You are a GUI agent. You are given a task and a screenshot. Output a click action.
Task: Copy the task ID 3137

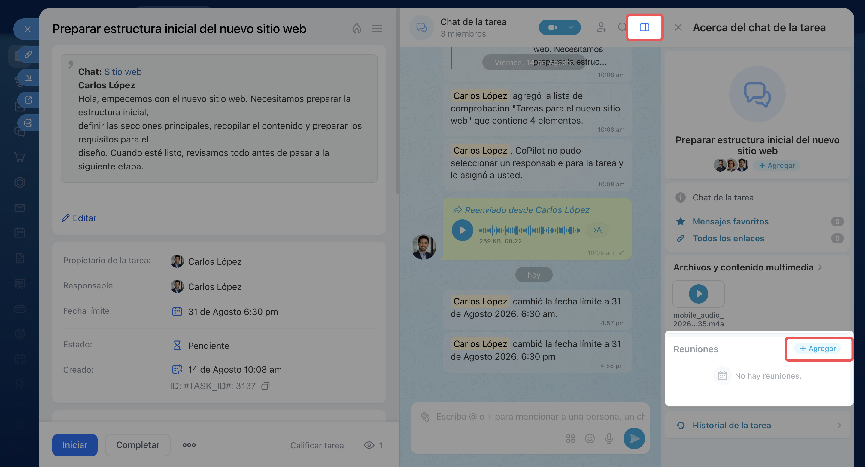click(x=265, y=386)
